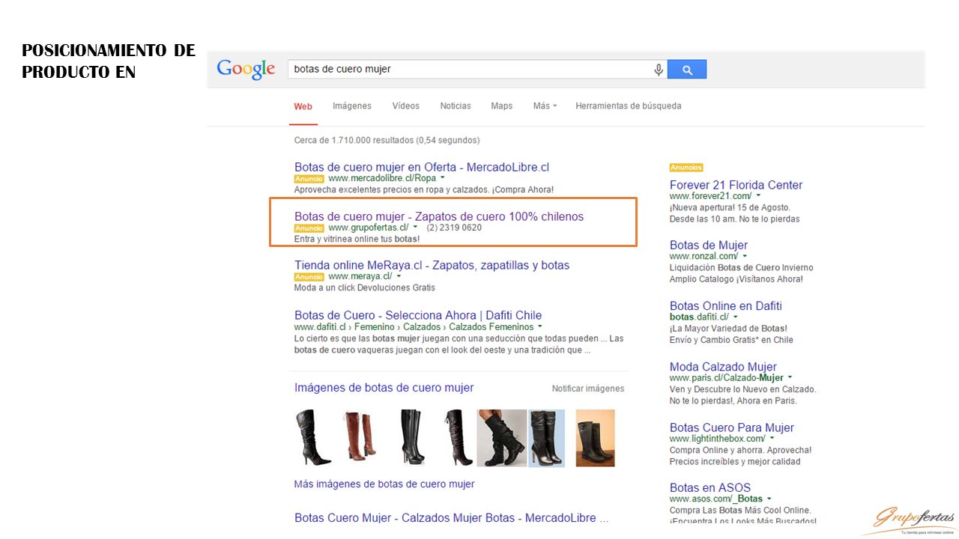Open 'Botas de cuero mujer en Oferta - MercadoLibre.cl' link
The width and height of the screenshot is (959, 539).
point(422,167)
